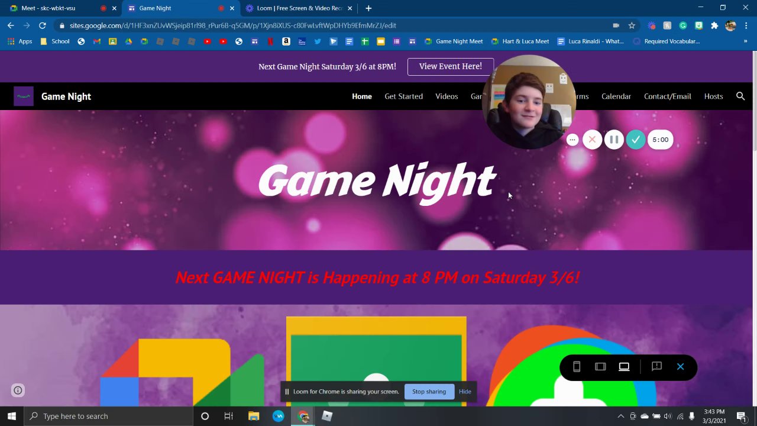Open the Netflix bookmark icon
Screen dimensions: 757x426
pos(270,41)
